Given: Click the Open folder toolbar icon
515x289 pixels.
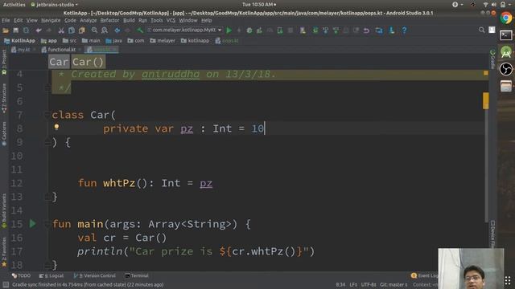Looking at the screenshot, I should coord(6,31).
